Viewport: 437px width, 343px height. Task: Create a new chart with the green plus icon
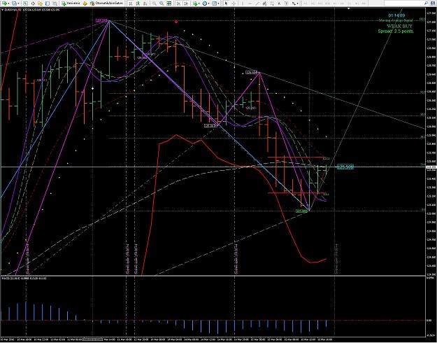click(x=4, y=3)
